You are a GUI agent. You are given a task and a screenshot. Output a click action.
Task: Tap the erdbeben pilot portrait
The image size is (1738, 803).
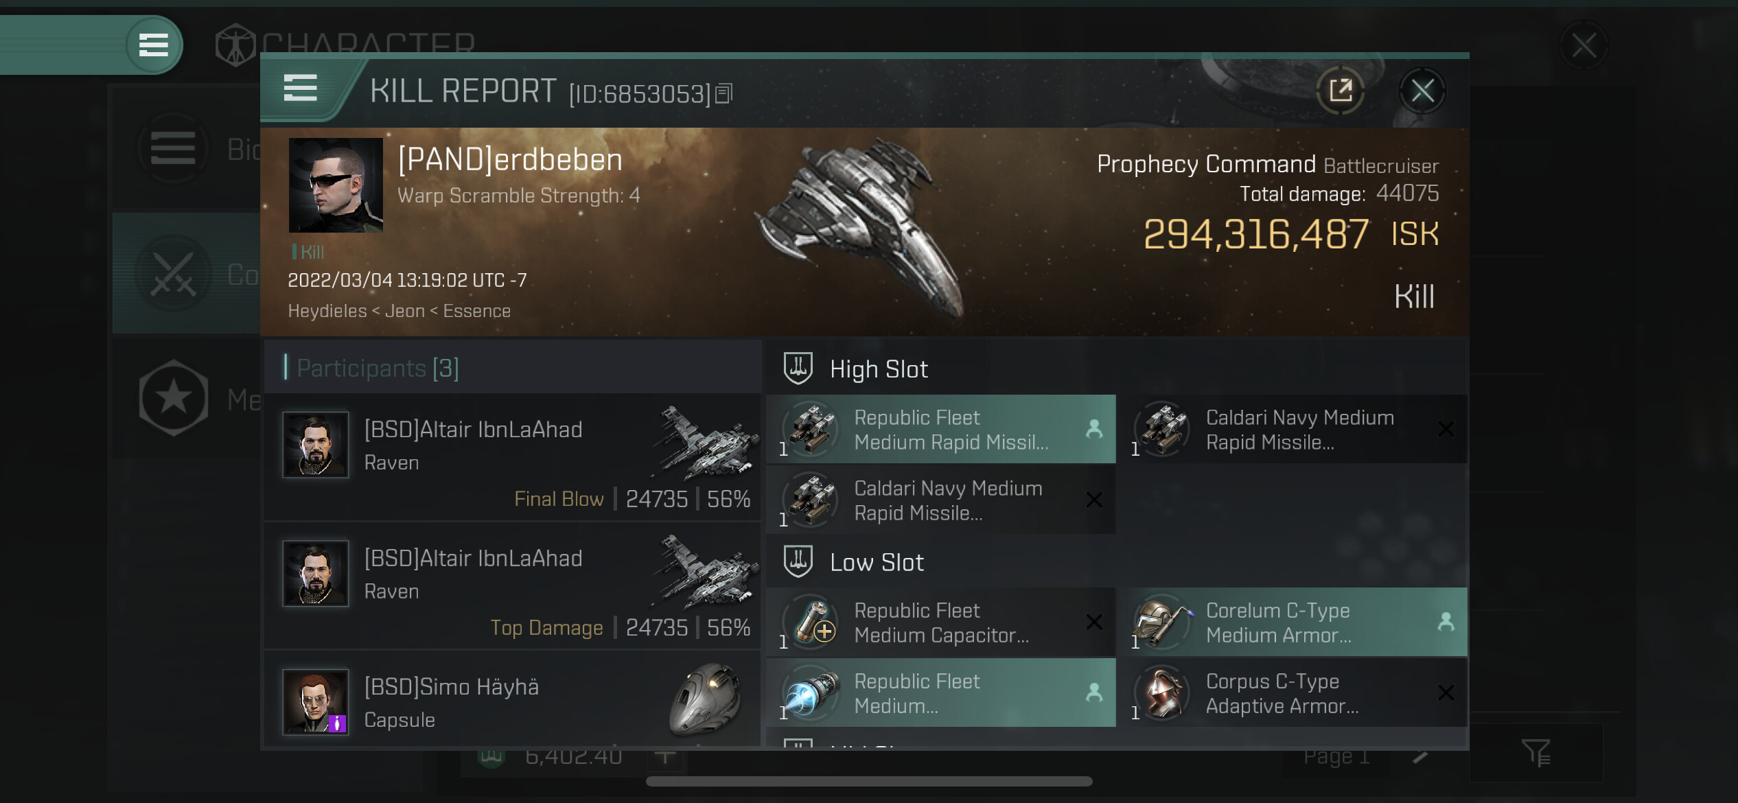pyautogui.click(x=336, y=185)
